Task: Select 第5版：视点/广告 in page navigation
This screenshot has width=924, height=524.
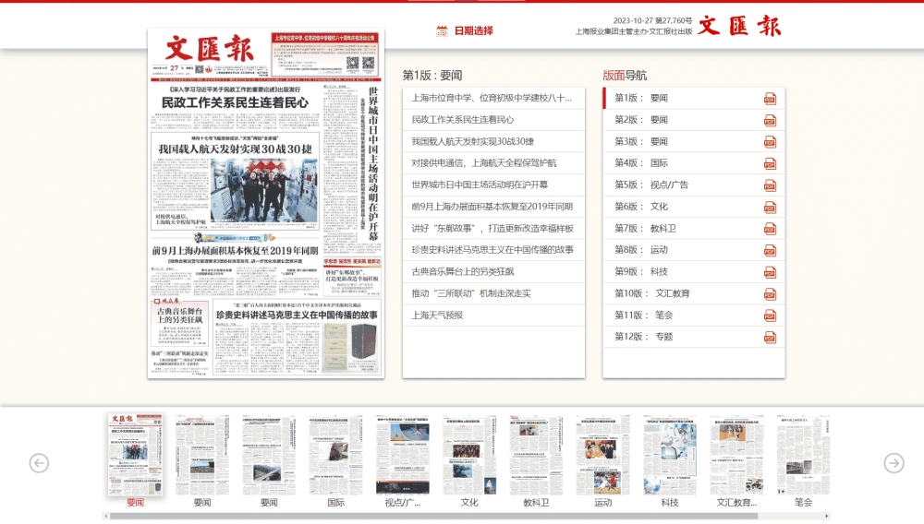Action: 651,185
